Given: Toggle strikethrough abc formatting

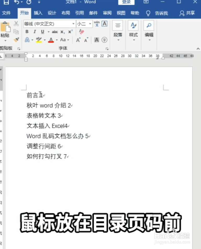Looking at the screenshot, I should pyautogui.click(x=55, y=32).
